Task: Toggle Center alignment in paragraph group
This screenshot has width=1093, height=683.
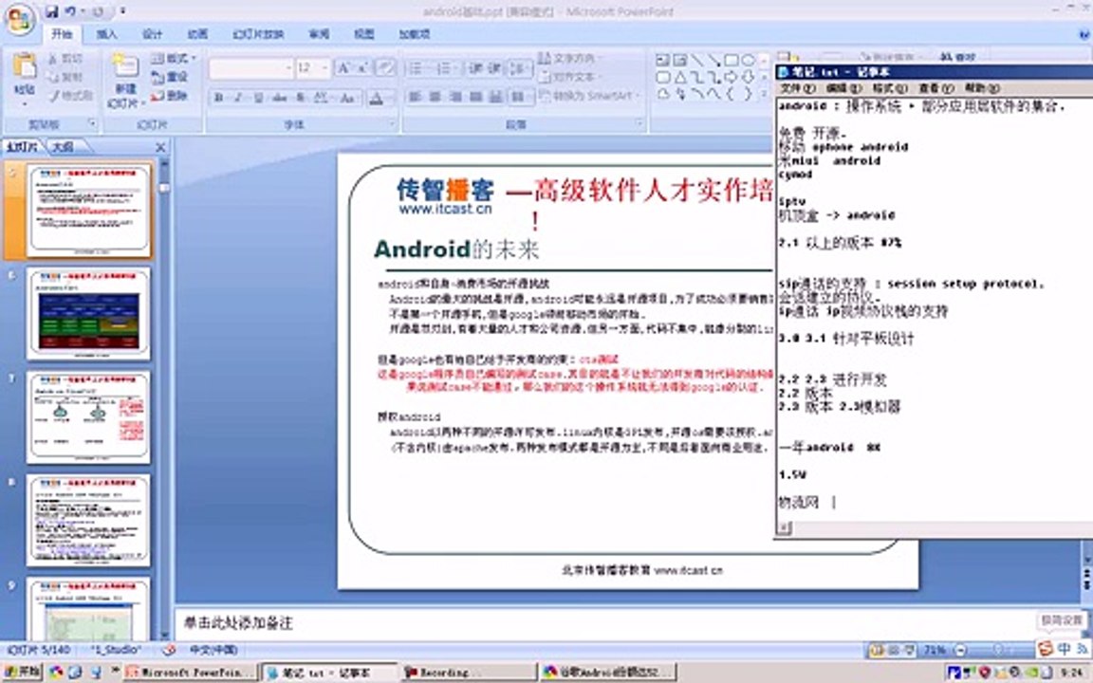Action: [435, 96]
